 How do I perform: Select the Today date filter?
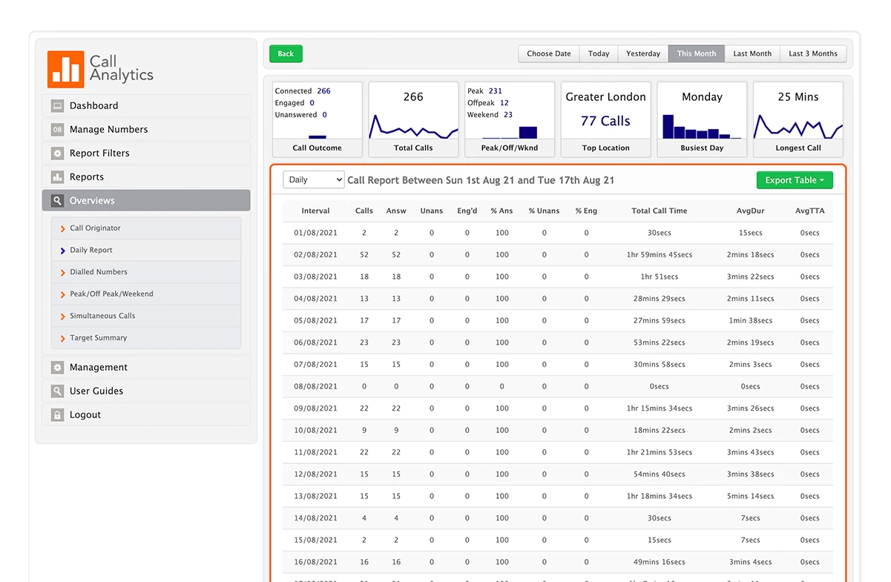(x=598, y=53)
